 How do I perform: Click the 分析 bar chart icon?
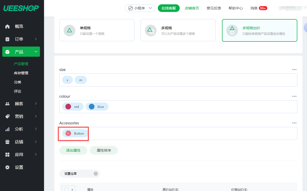pos(7,129)
